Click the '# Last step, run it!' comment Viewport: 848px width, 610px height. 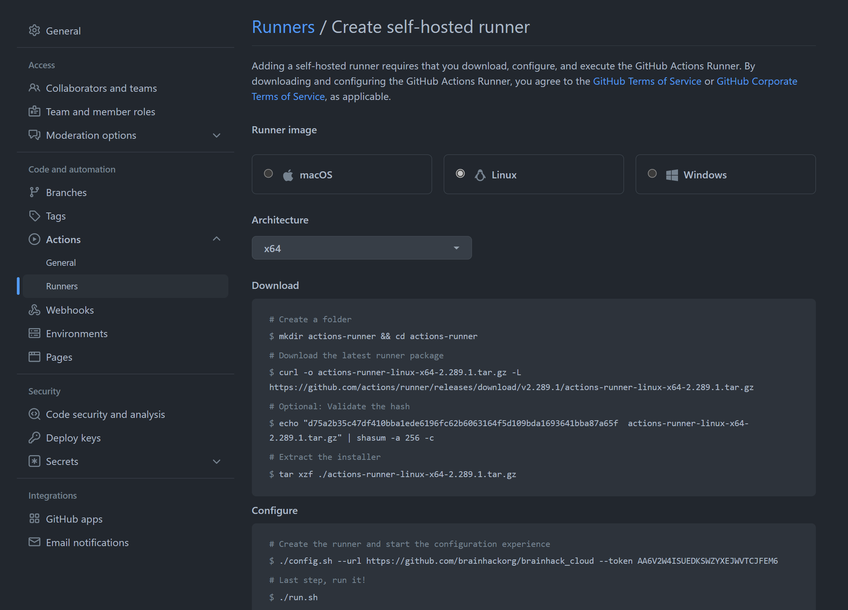coord(317,580)
